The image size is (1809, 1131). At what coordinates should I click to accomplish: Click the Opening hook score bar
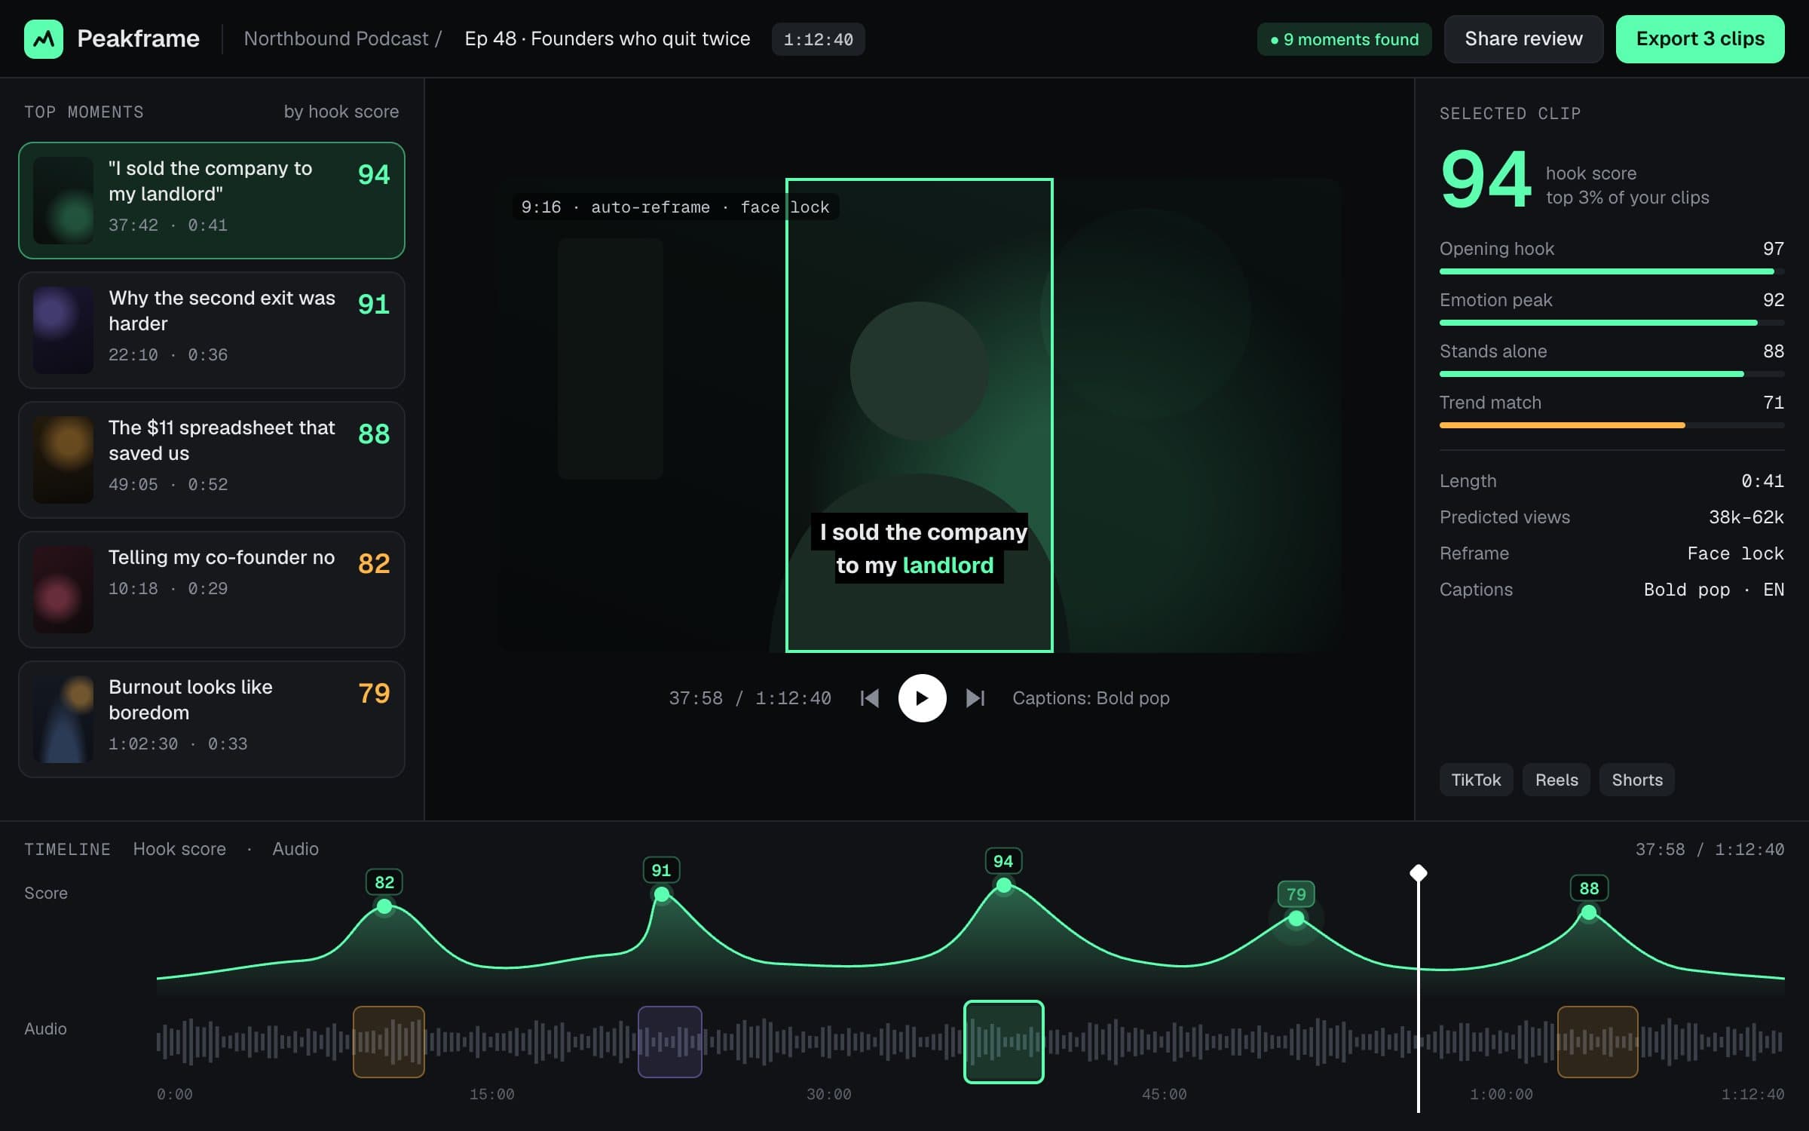(1612, 271)
